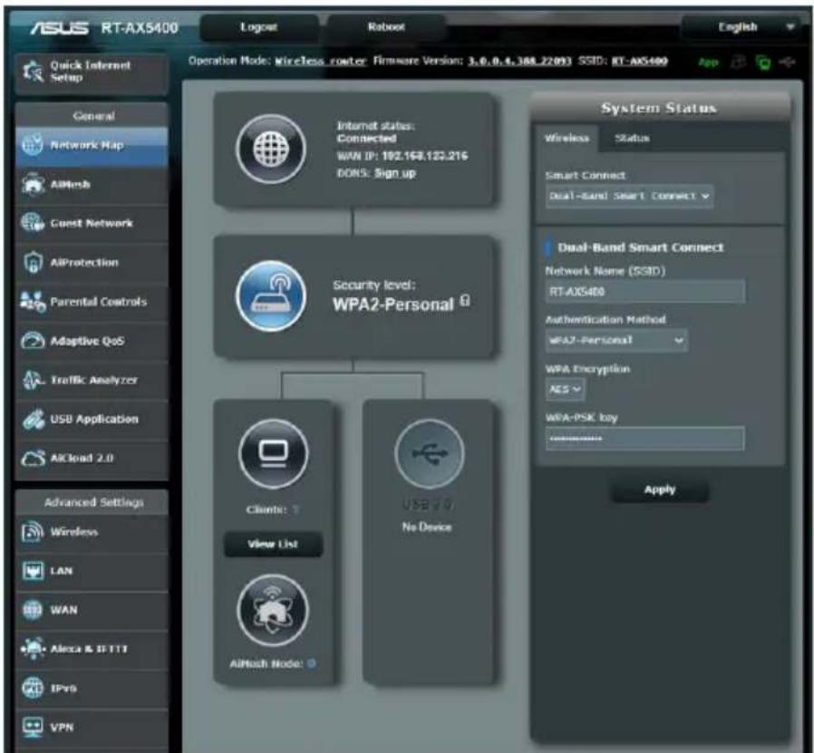Click the Alexa & IFTTT icon
The width and height of the screenshot is (814, 753).
tap(33, 649)
